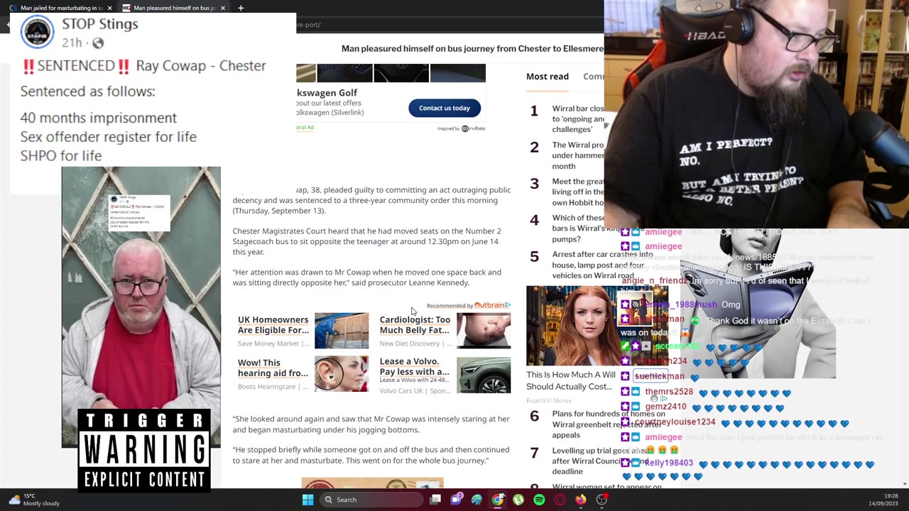The height and width of the screenshot is (511, 909).
Task: Open OBS Studio from the taskbar
Action: (x=602, y=500)
